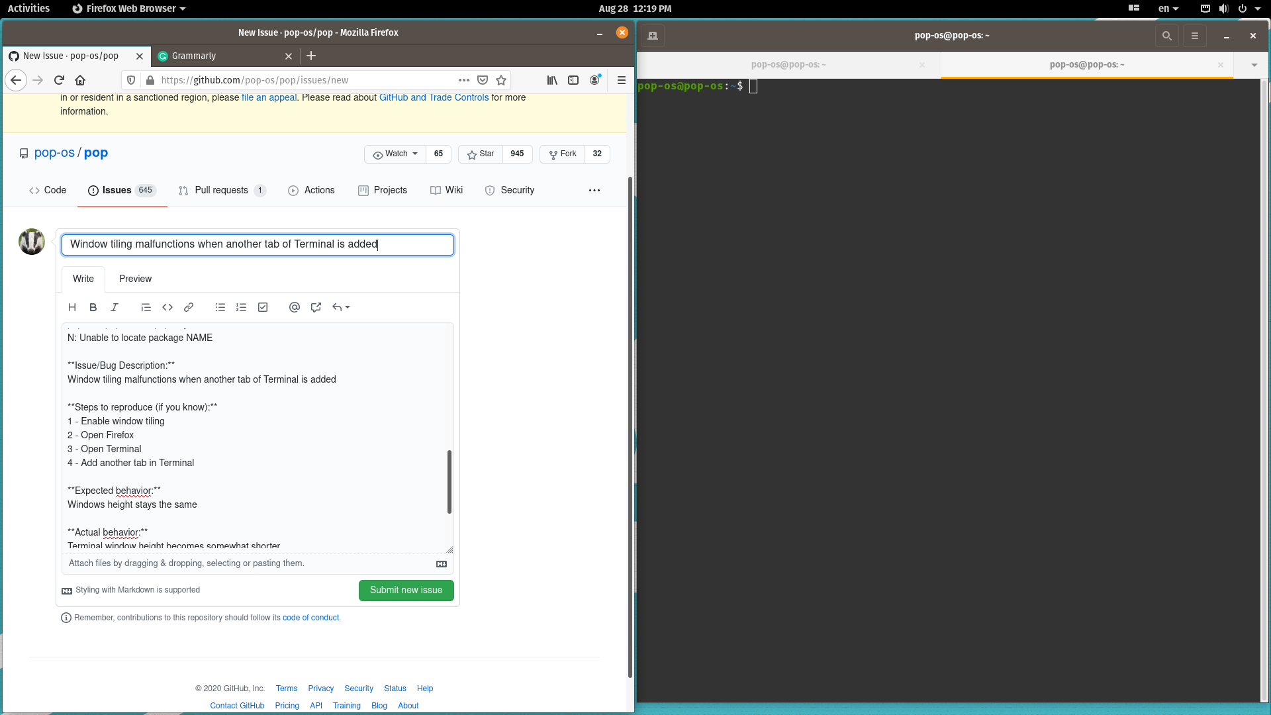Apply bold formatting to issue text
1271x715 pixels.
click(x=93, y=307)
